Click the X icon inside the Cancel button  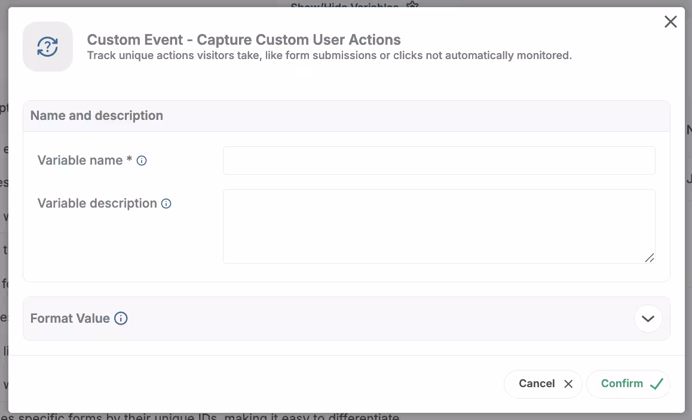pos(568,384)
